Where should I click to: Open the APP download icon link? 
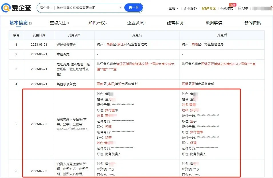[243, 8]
